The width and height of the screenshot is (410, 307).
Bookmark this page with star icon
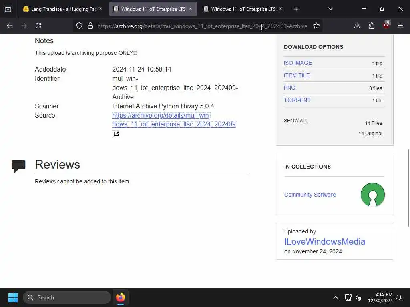coord(316,26)
